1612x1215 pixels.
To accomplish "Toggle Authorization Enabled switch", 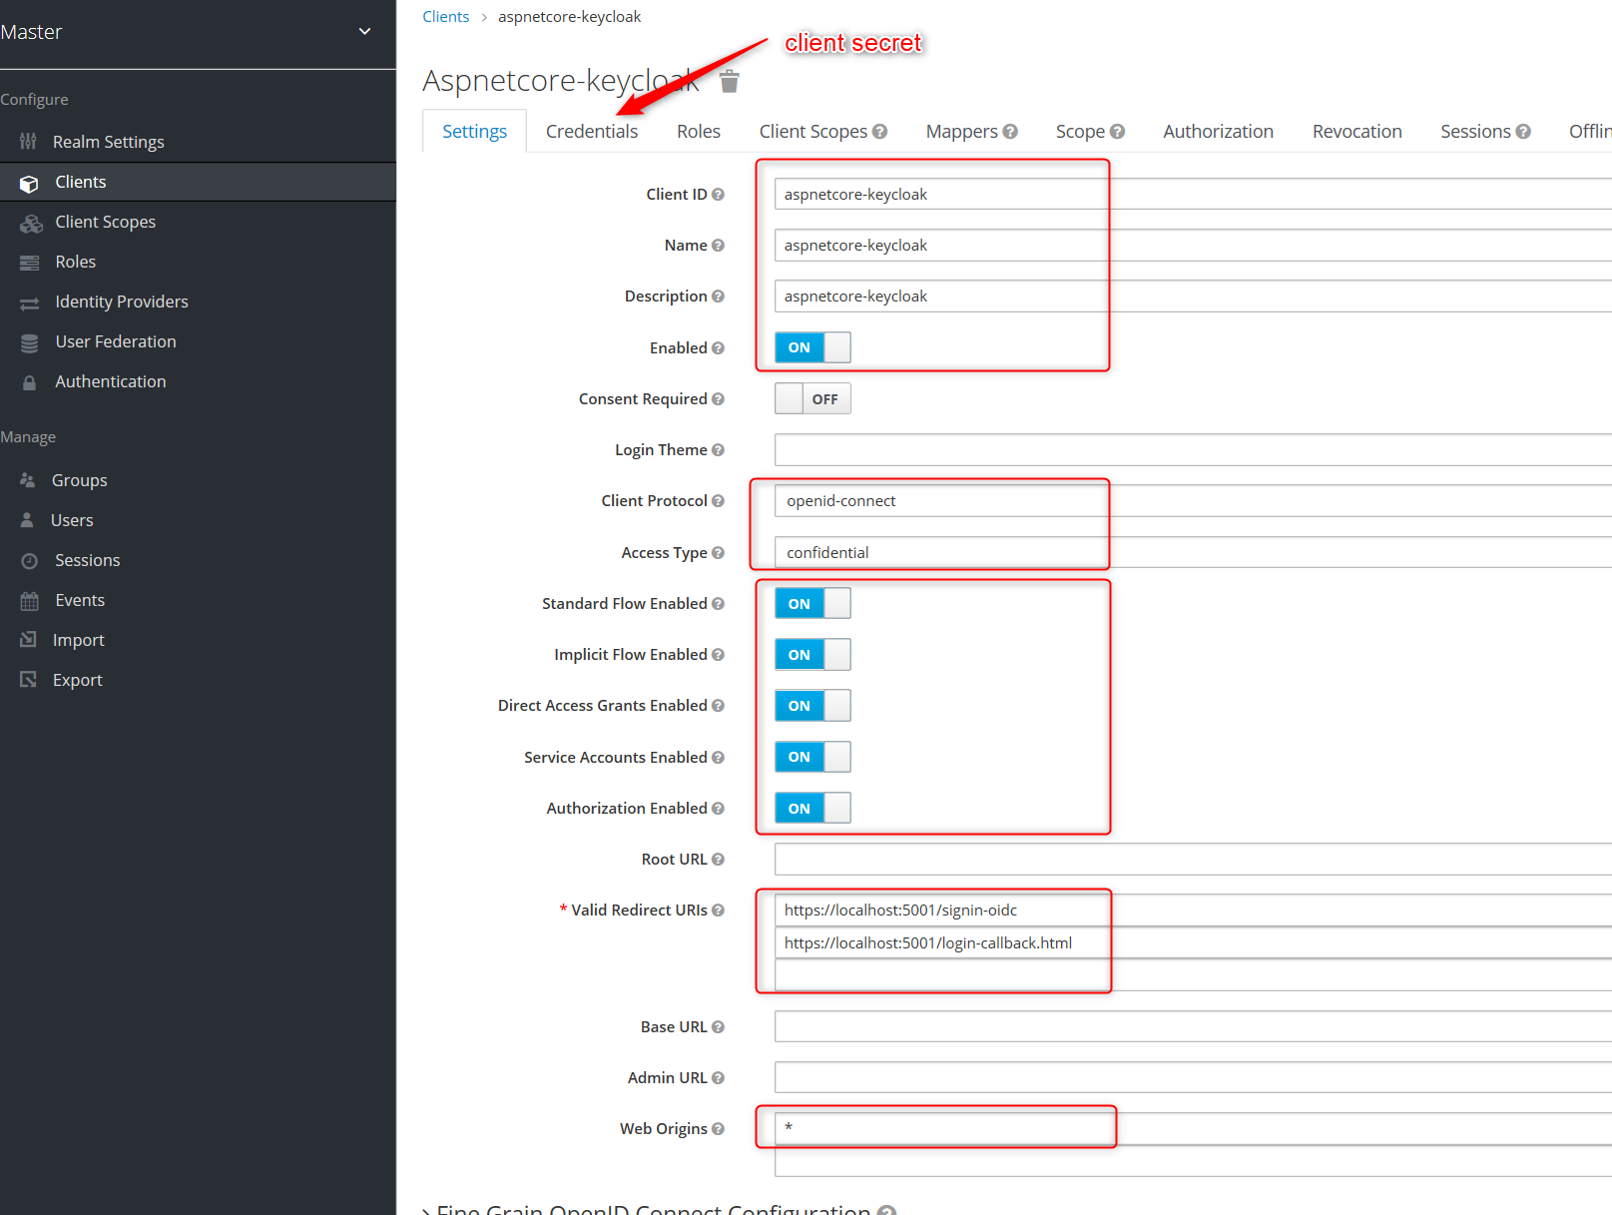I will (x=812, y=809).
